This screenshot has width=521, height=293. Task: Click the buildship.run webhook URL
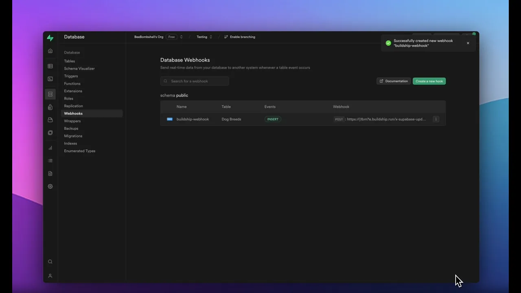386,119
